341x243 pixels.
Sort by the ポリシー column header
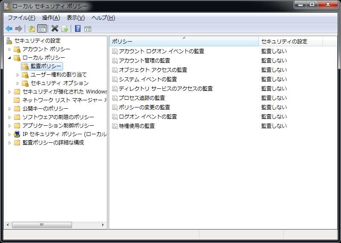[x=184, y=41]
